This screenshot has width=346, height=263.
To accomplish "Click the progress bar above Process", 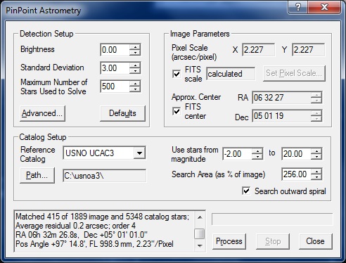I will tap(272, 219).
